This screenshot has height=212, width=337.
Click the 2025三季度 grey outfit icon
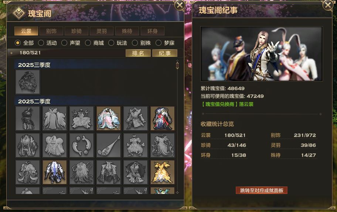(x=28, y=82)
